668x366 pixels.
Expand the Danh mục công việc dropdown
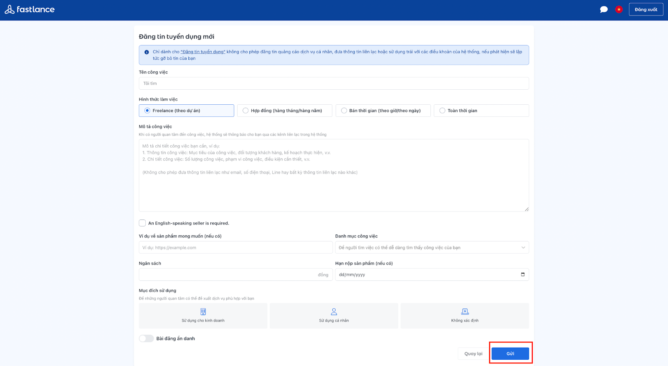pos(432,247)
